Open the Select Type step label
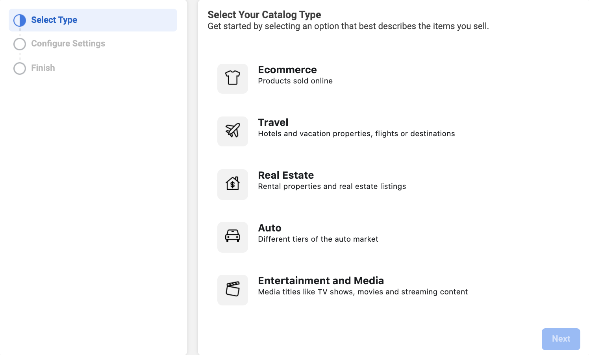Screen dimensions: 589x355 click(x=54, y=20)
